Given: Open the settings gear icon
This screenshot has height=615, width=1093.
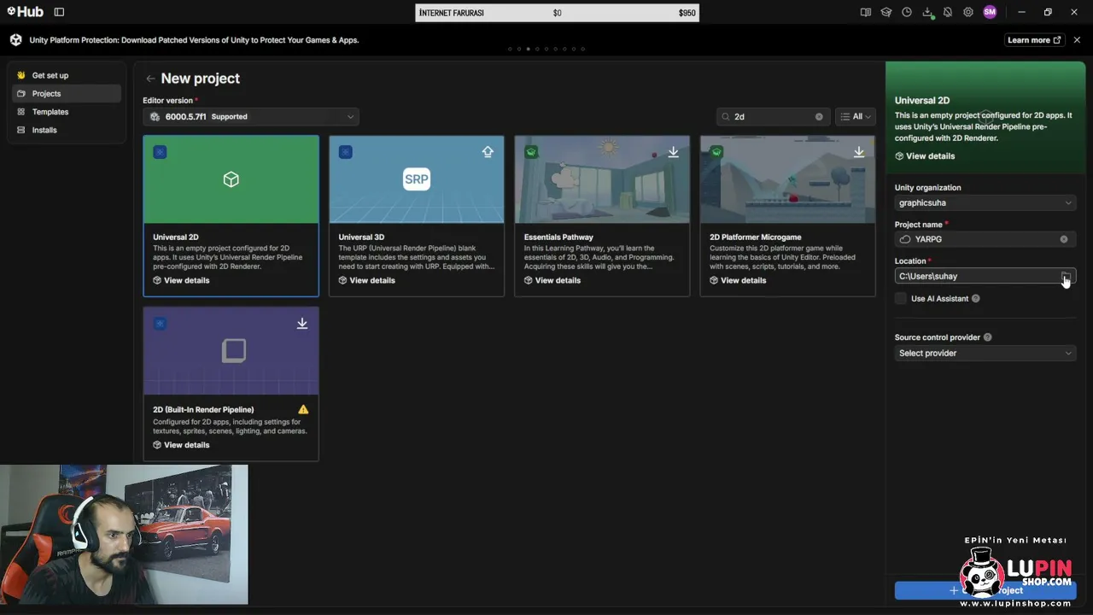Looking at the screenshot, I should (x=968, y=12).
